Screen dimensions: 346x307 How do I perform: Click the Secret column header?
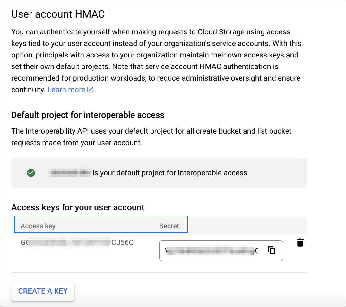coord(169,226)
